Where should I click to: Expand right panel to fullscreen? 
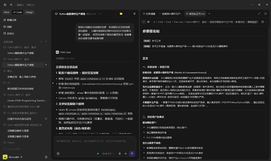pos(259,14)
